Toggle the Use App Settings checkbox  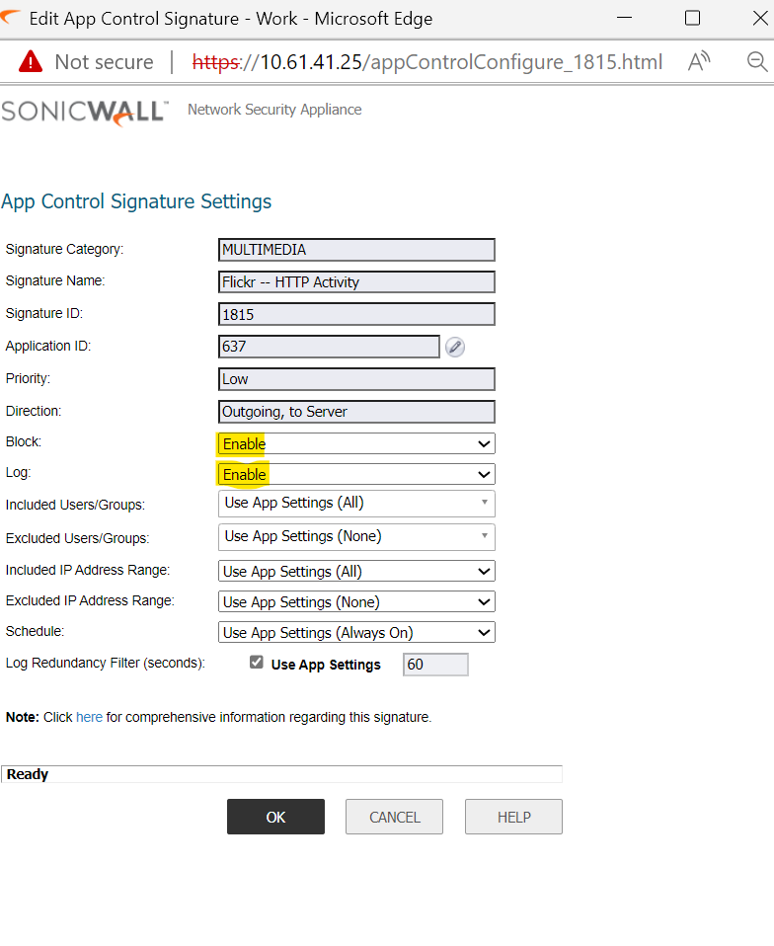click(x=257, y=664)
